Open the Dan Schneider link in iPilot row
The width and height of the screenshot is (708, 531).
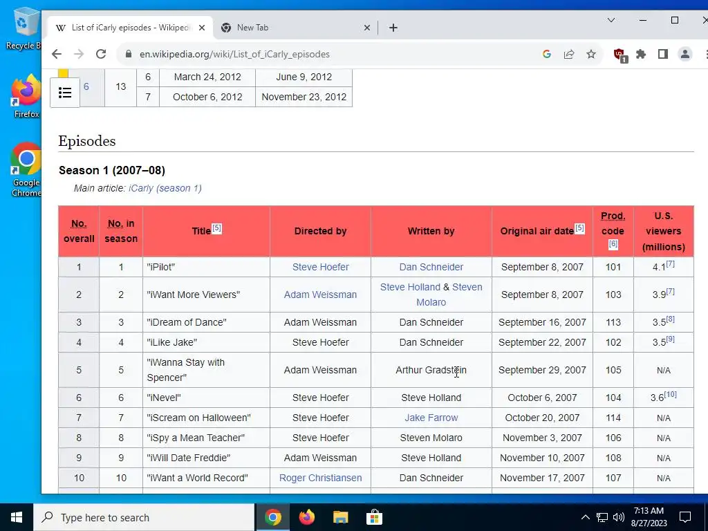(431, 267)
